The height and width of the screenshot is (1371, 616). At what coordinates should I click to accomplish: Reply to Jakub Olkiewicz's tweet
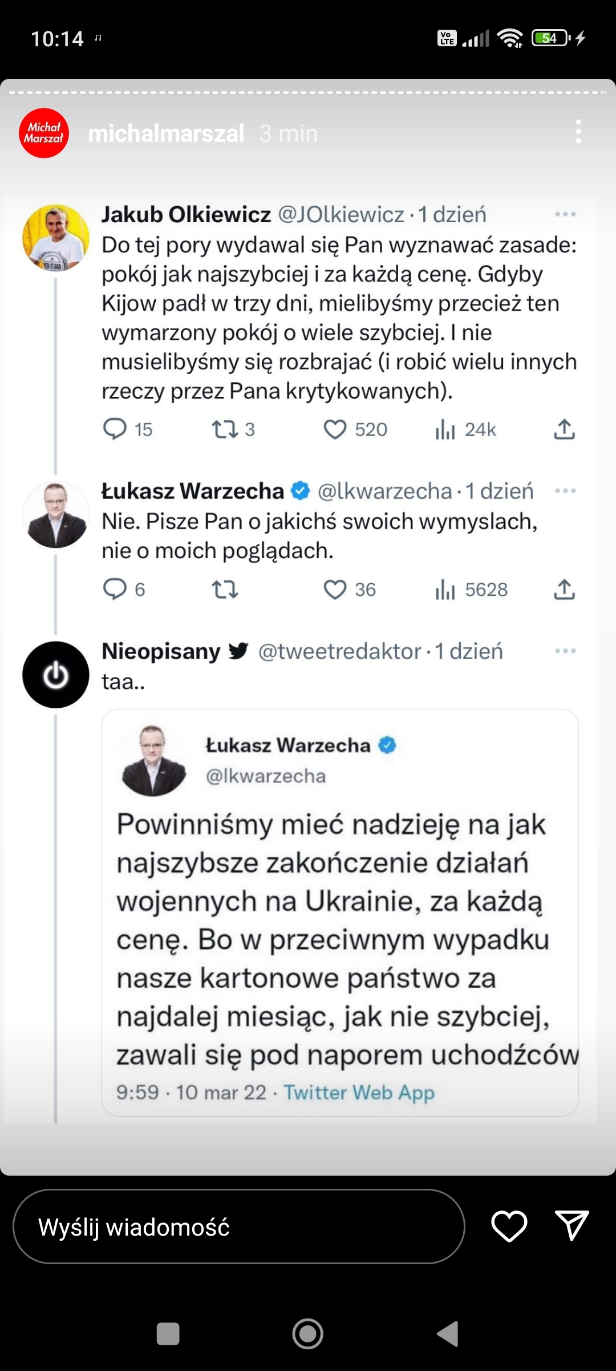115,429
